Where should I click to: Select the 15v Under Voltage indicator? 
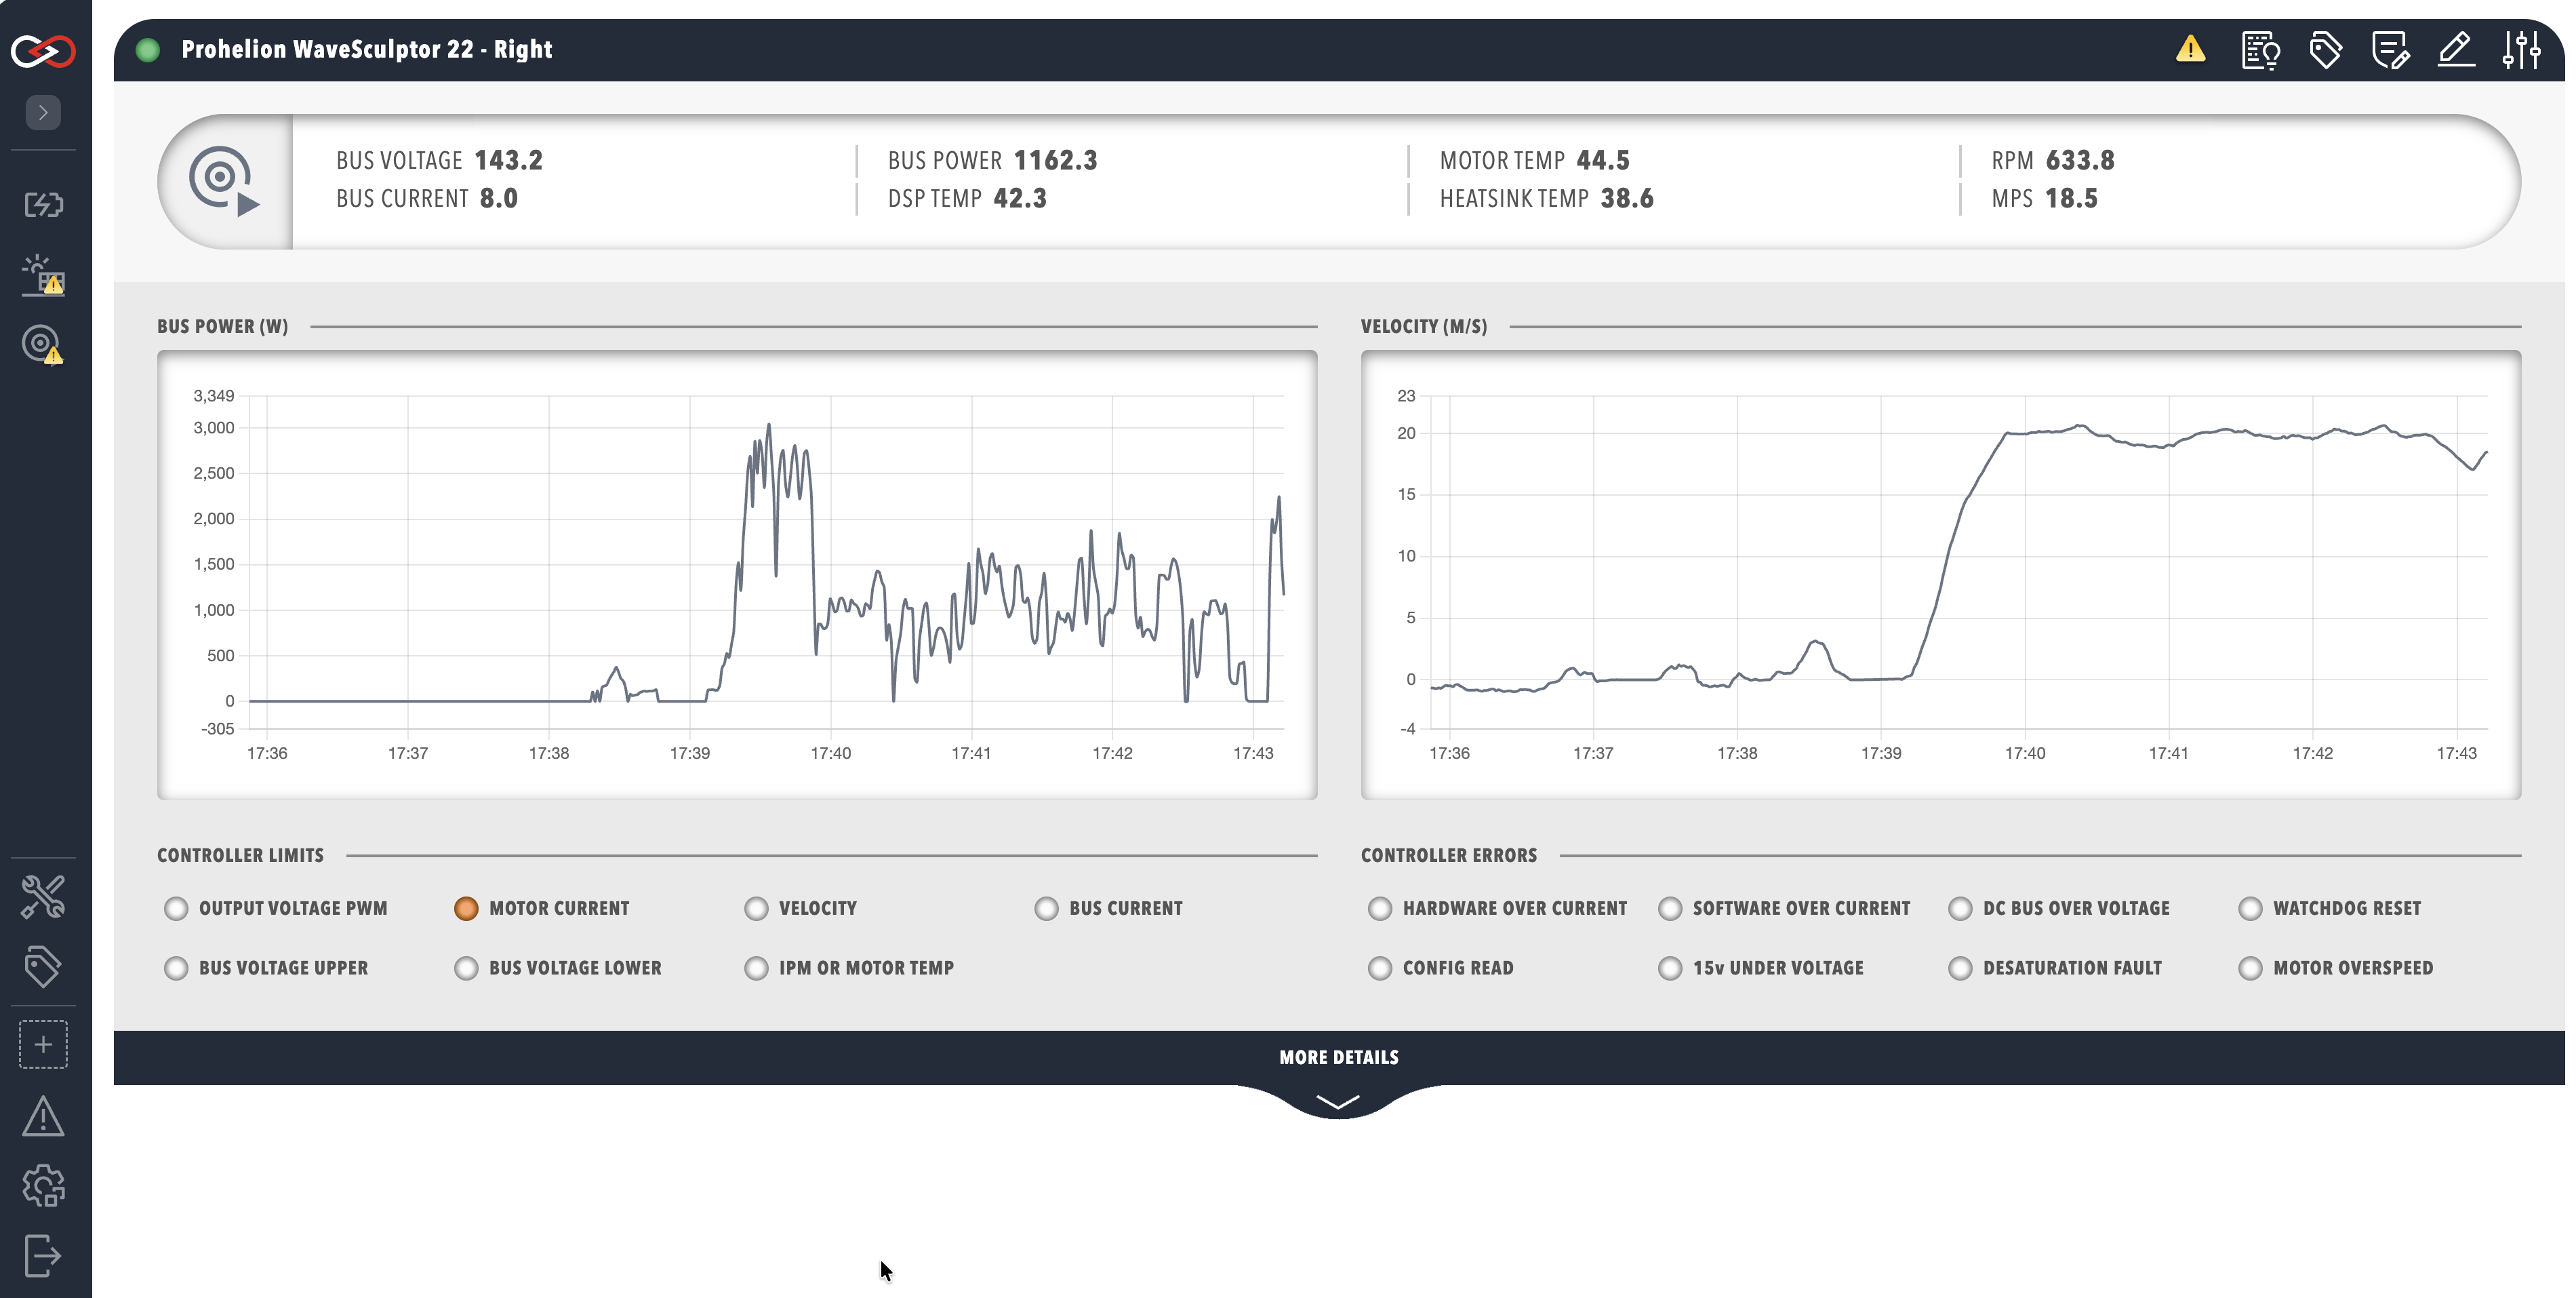1670,968
